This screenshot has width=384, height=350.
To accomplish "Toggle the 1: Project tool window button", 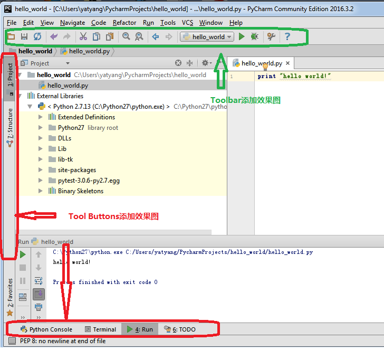I will [x=10, y=79].
